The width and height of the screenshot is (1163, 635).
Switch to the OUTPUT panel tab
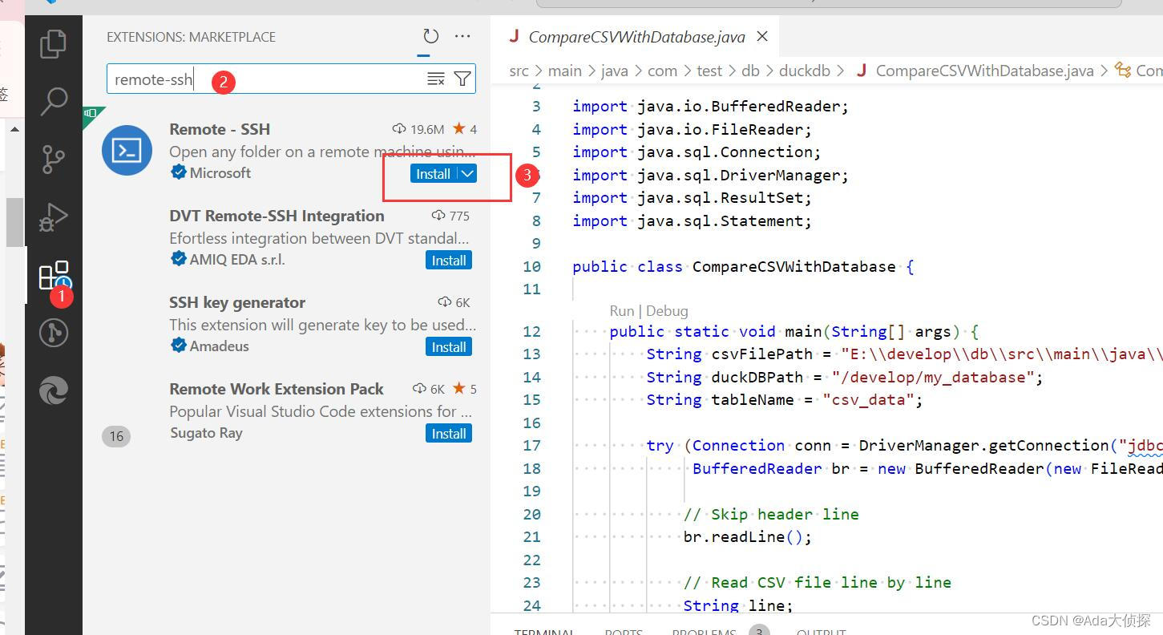[x=821, y=631]
